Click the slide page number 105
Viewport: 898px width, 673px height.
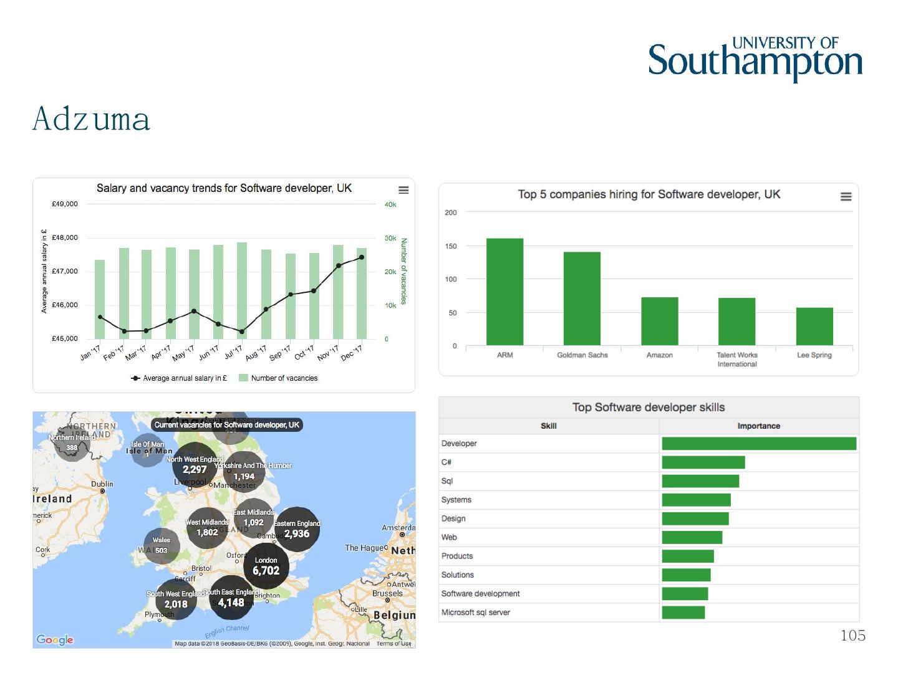tap(853, 636)
